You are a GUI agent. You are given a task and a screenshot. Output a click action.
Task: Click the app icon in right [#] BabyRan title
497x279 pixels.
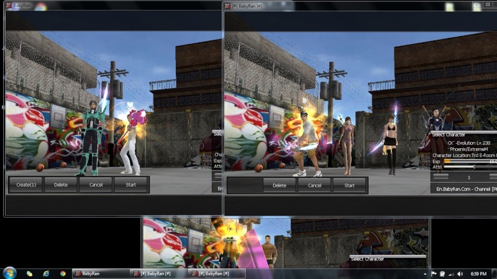coord(227,6)
